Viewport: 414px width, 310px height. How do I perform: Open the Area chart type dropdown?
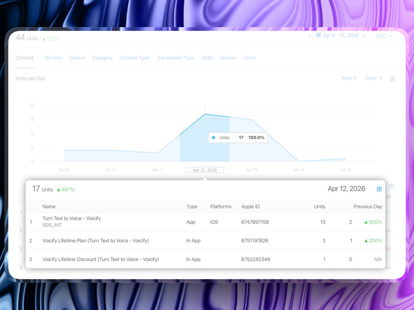(x=349, y=78)
